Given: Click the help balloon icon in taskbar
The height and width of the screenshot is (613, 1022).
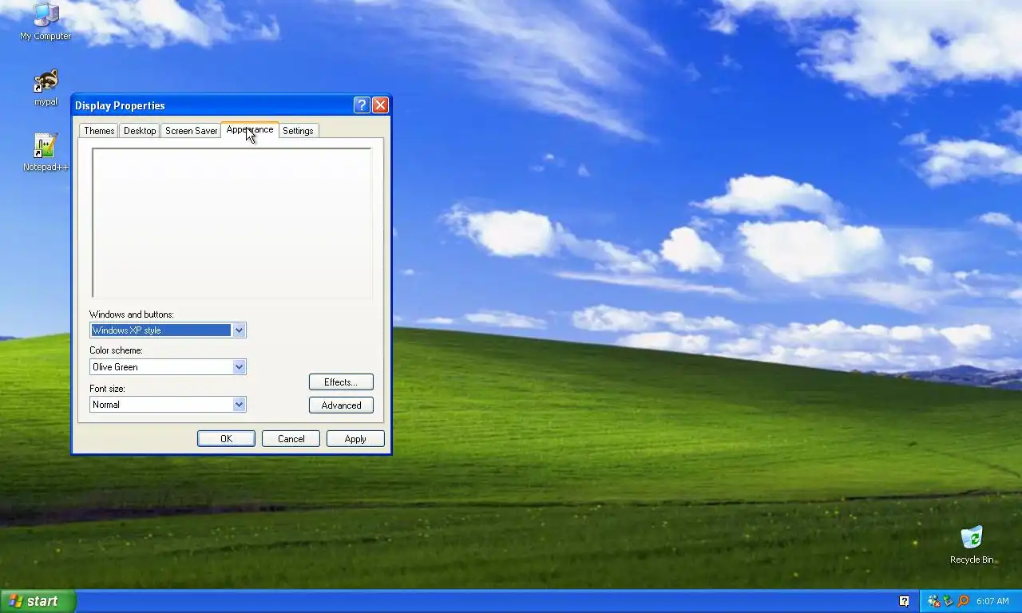Looking at the screenshot, I should tap(904, 601).
